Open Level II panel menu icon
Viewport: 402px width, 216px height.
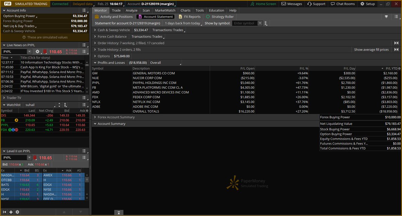pyautogui.click(x=84, y=151)
